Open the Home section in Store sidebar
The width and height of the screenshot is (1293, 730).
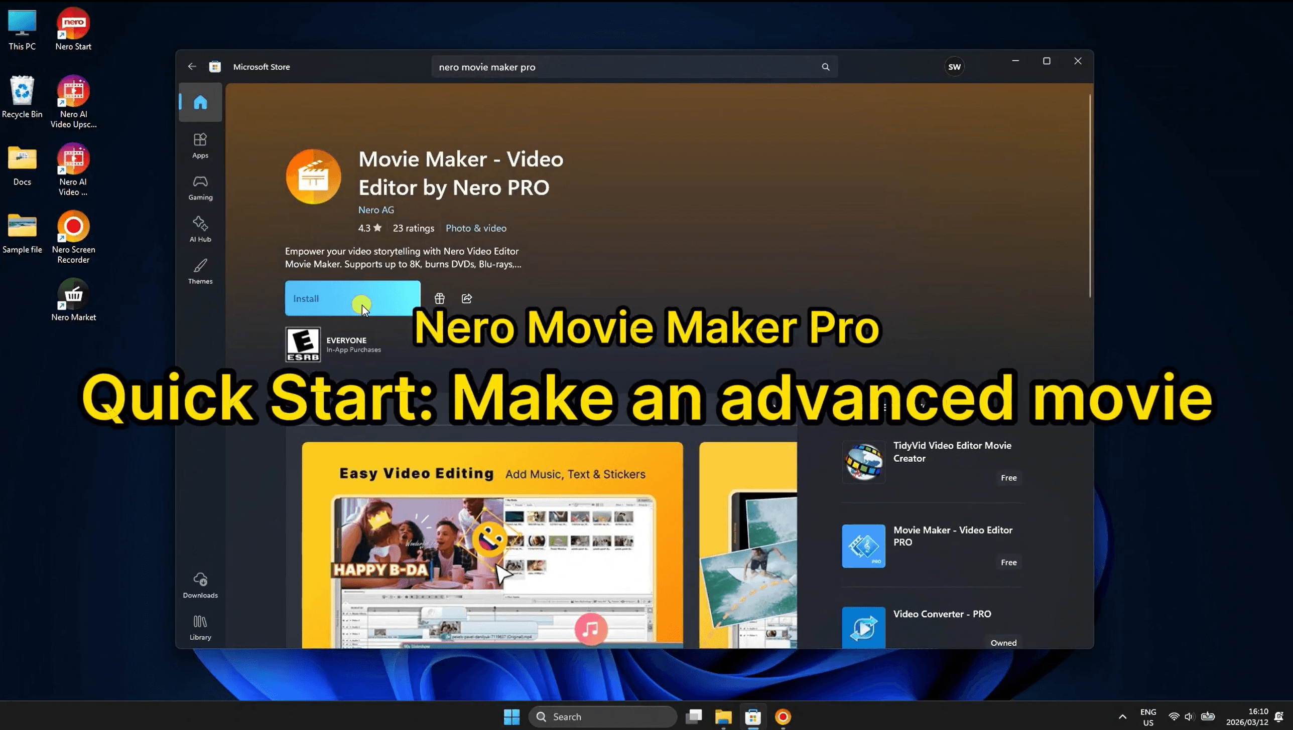click(200, 102)
